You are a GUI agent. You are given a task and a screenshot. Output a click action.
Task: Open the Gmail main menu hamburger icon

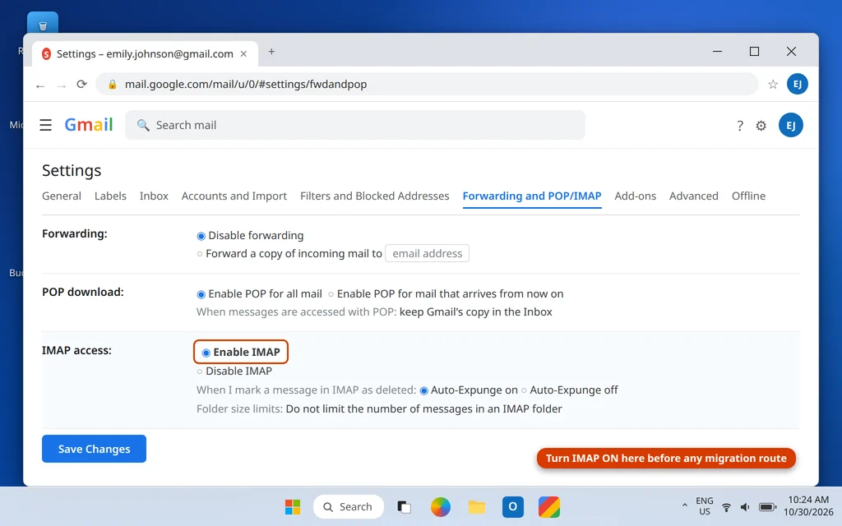[46, 125]
